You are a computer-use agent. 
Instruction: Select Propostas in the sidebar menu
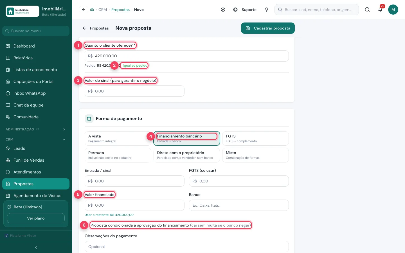(36, 184)
